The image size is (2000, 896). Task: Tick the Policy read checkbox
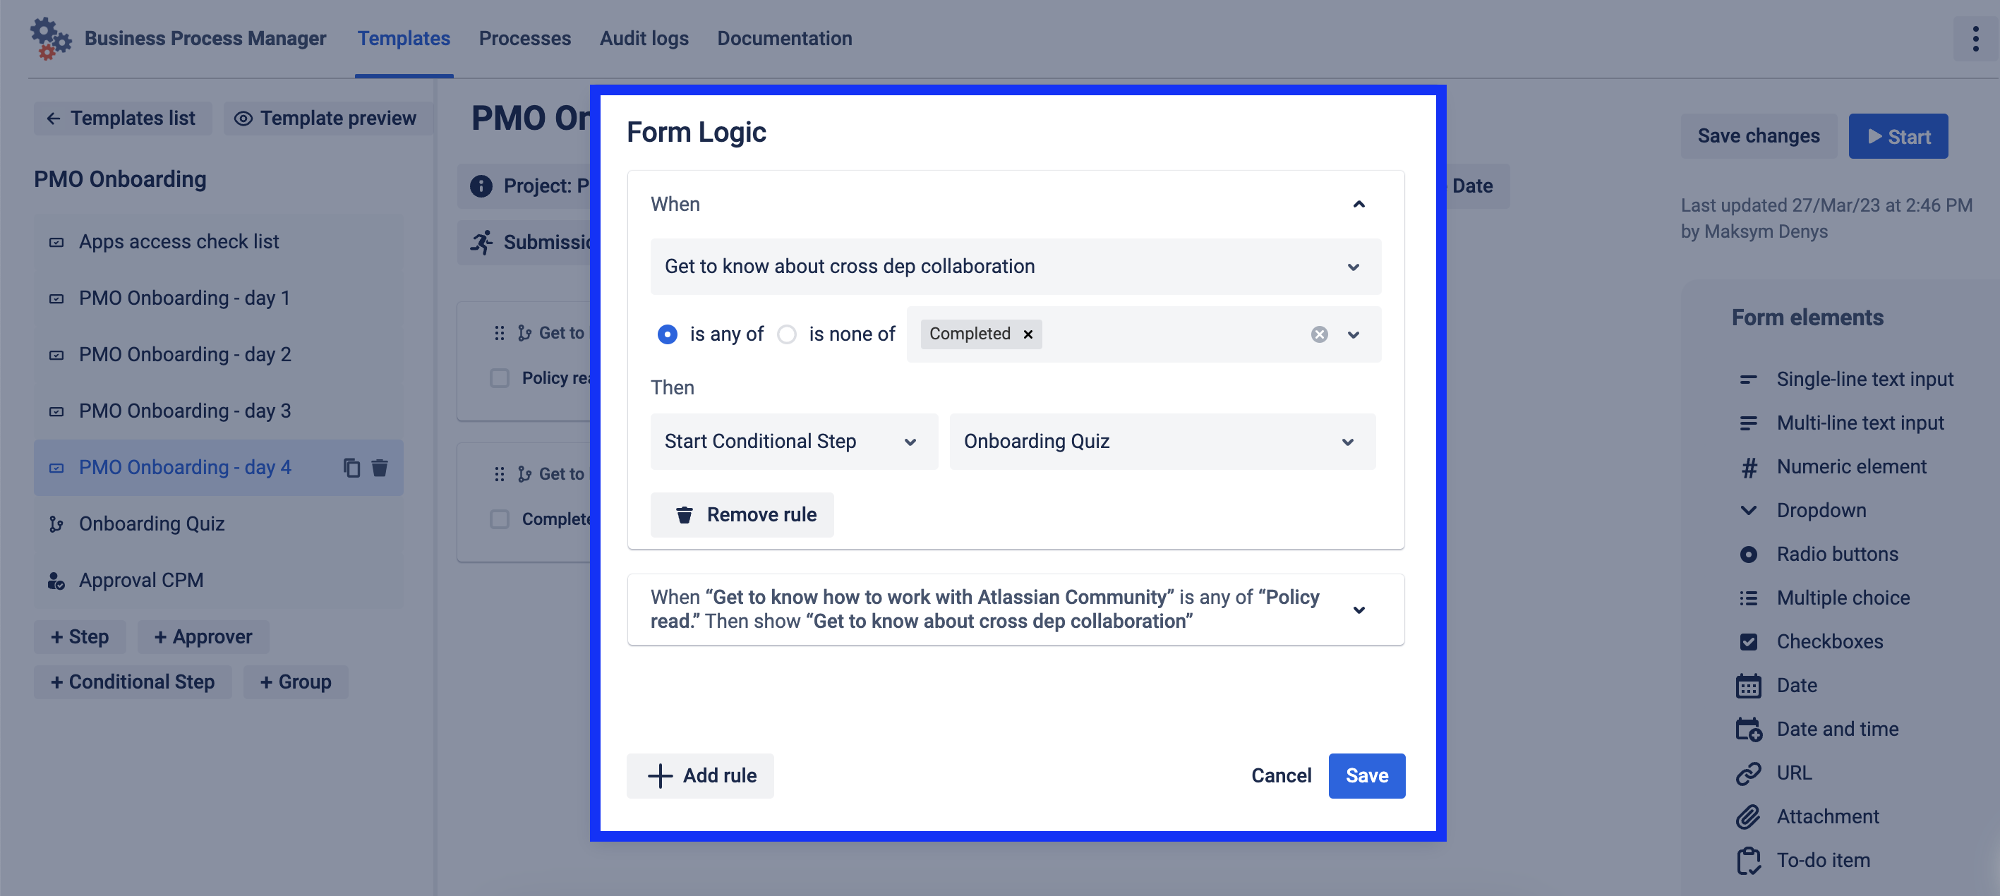pyautogui.click(x=499, y=378)
